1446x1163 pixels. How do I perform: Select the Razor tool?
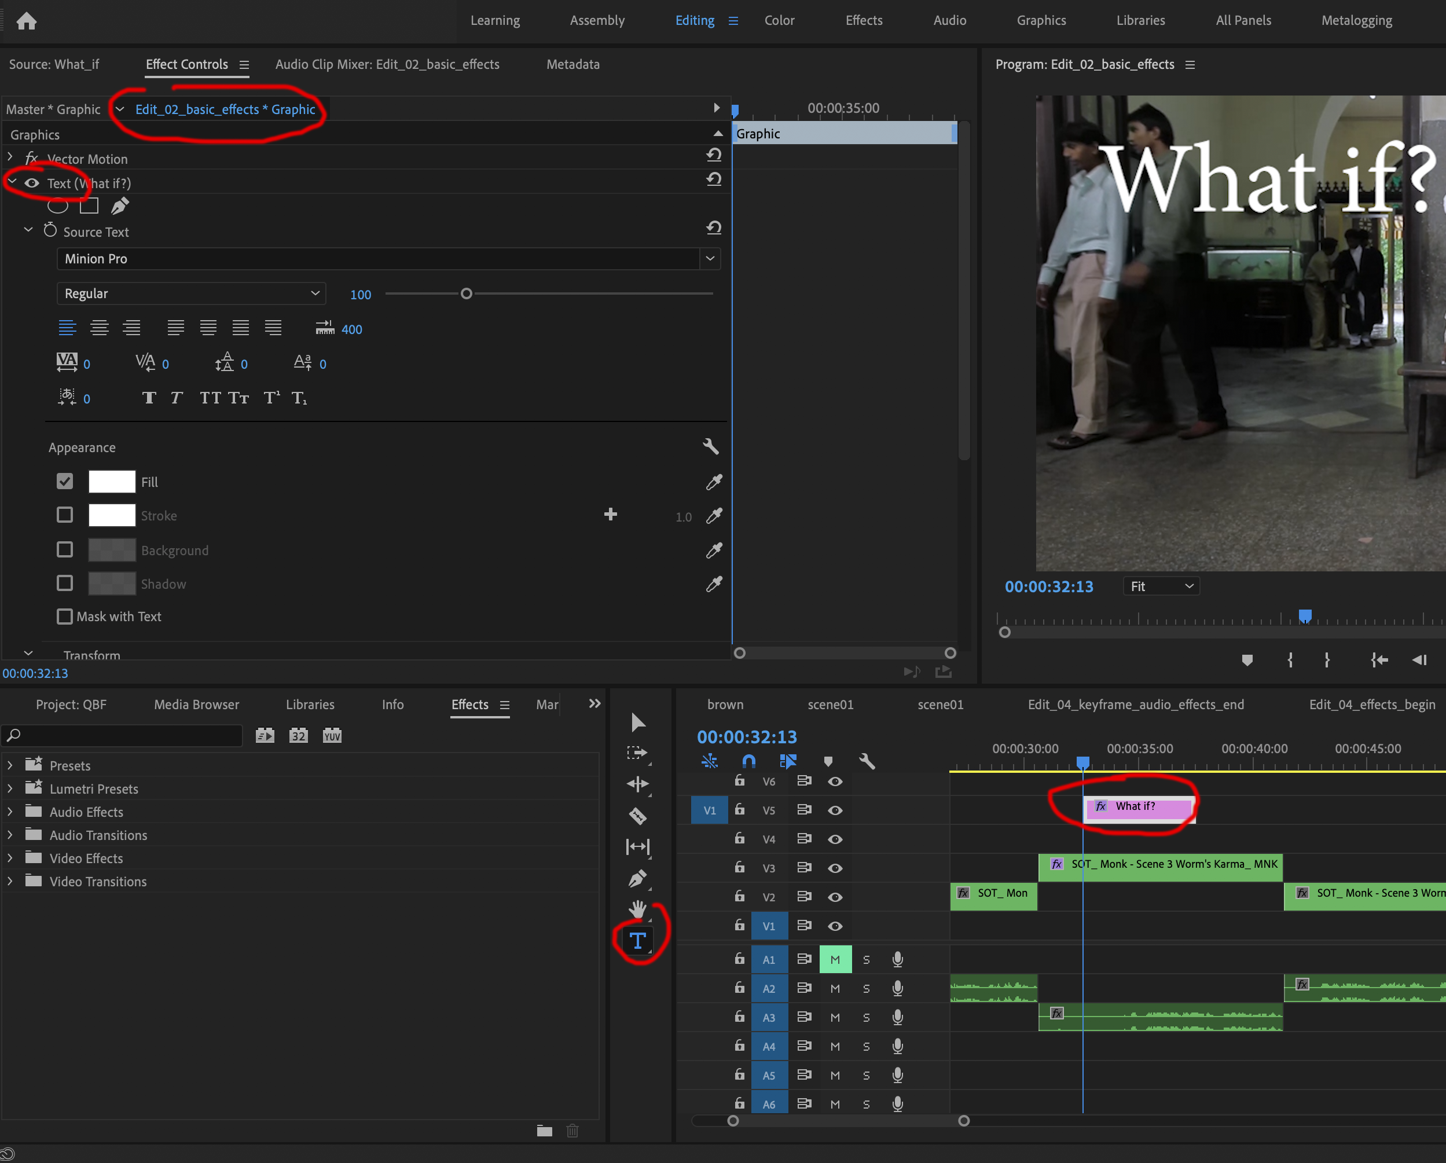point(637,816)
